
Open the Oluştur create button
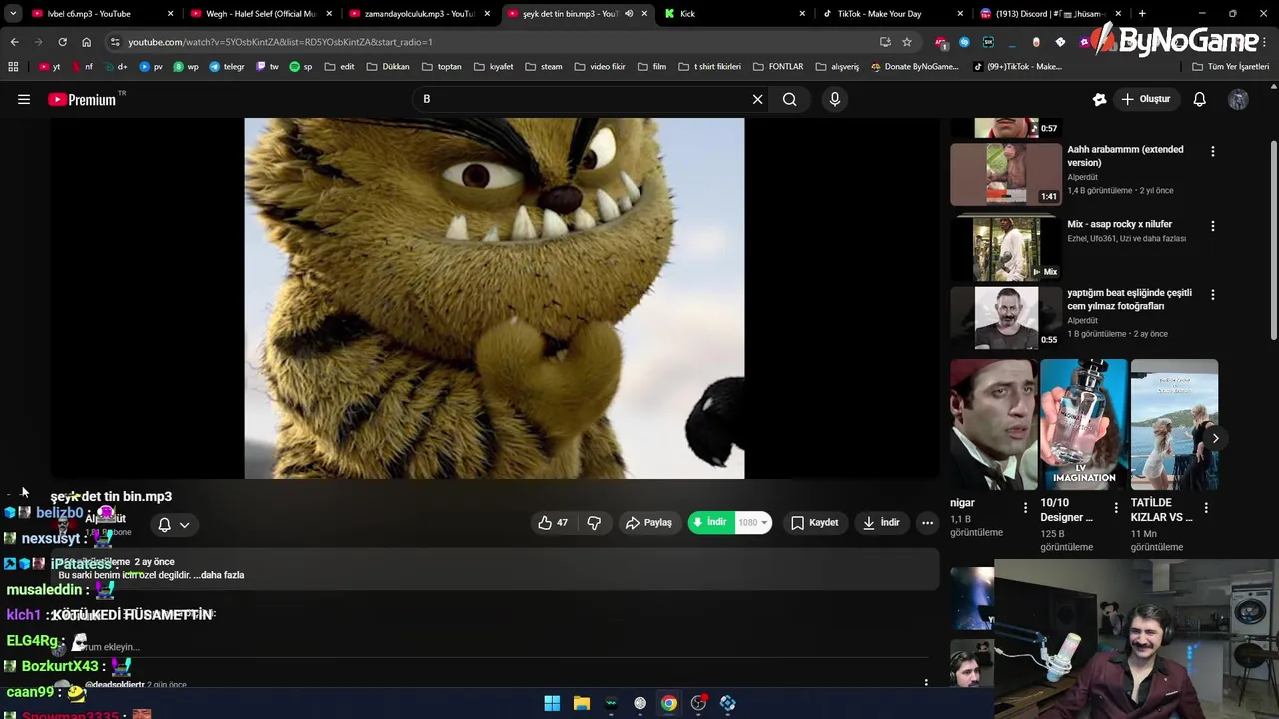click(1145, 99)
